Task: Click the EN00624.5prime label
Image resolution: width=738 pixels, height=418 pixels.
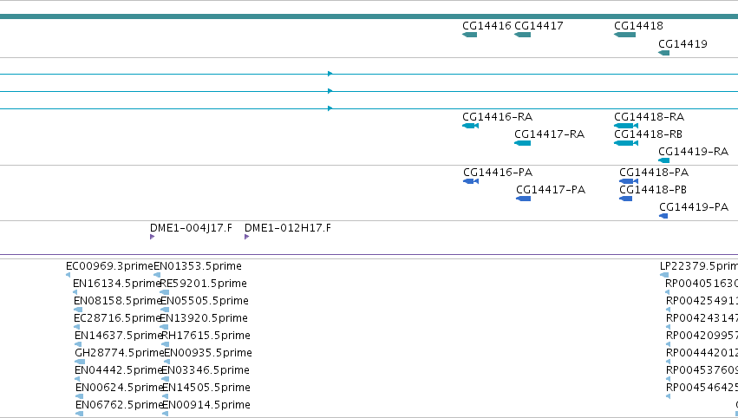Action: (x=120, y=388)
